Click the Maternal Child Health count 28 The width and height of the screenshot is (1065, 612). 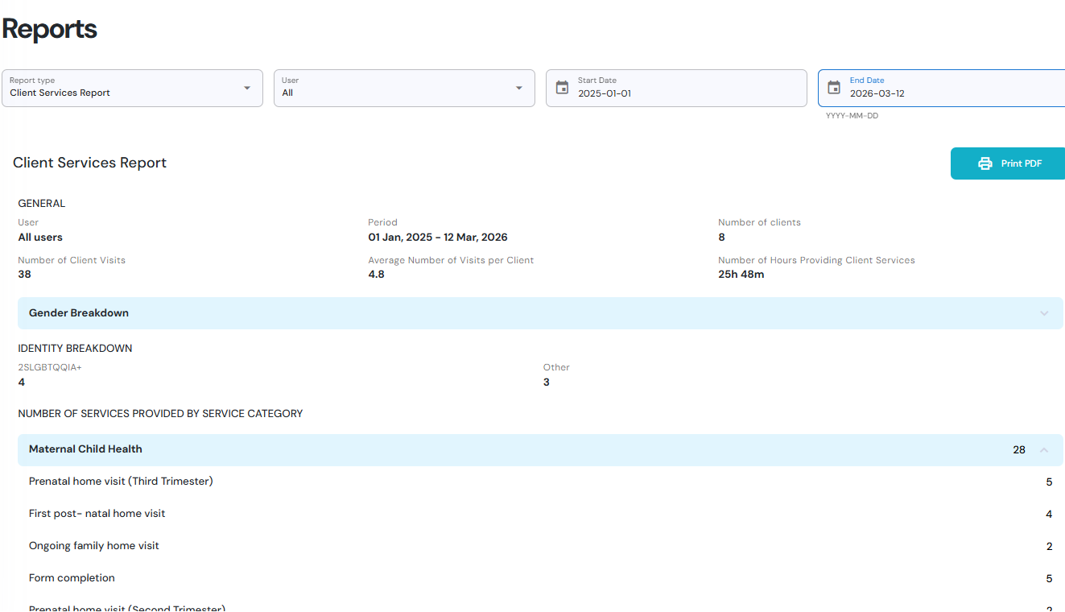(x=1018, y=450)
